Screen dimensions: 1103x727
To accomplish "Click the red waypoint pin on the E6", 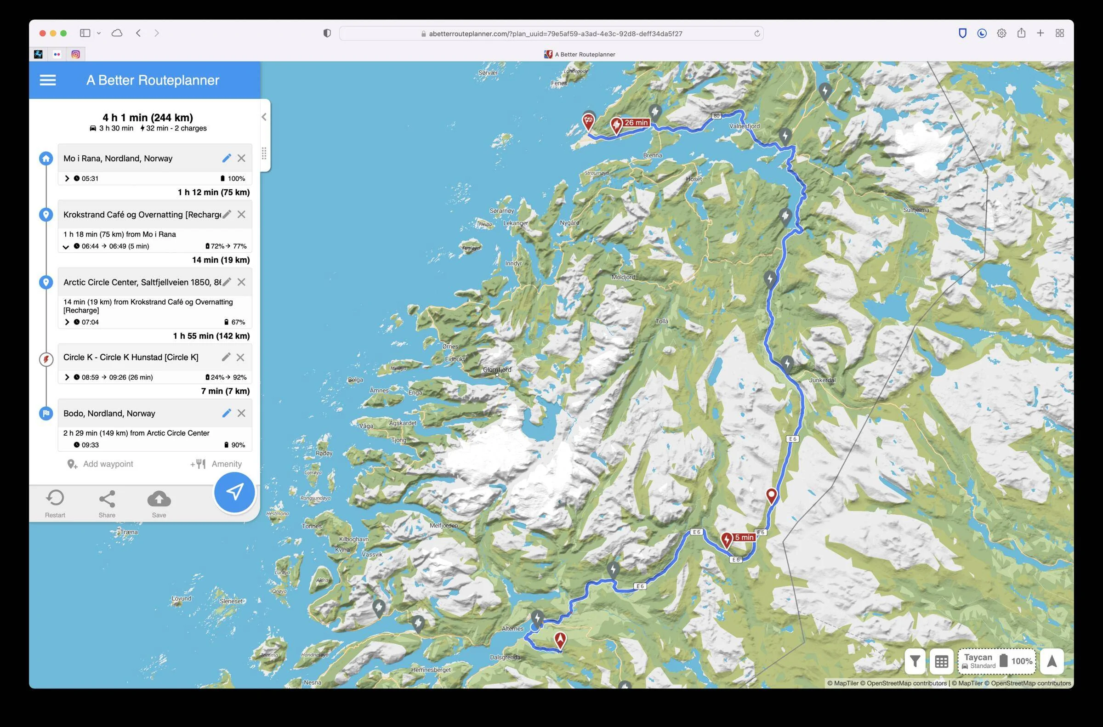I will click(x=771, y=496).
